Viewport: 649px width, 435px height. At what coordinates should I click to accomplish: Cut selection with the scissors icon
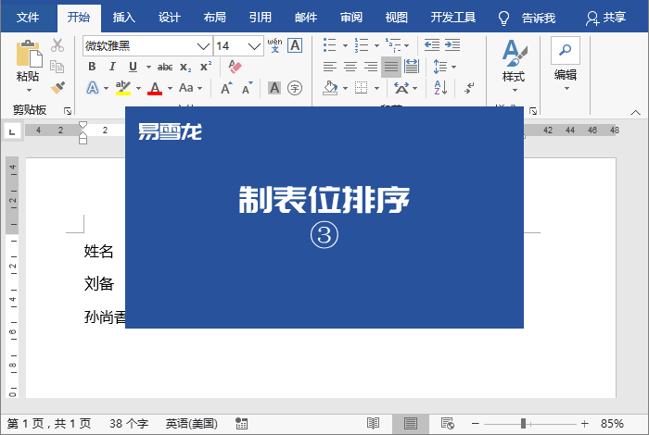click(x=57, y=45)
